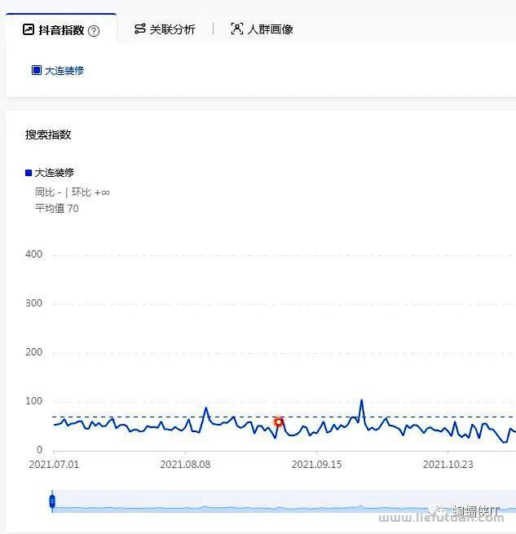Open the help question mark beside 抖音指数
The width and height of the screenshot is (516, 534).
94,31
